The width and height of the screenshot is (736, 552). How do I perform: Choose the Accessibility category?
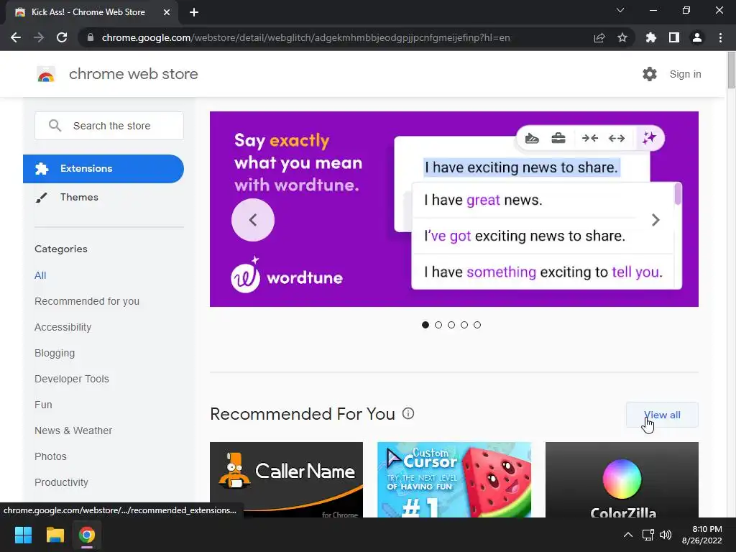(63, 327)
